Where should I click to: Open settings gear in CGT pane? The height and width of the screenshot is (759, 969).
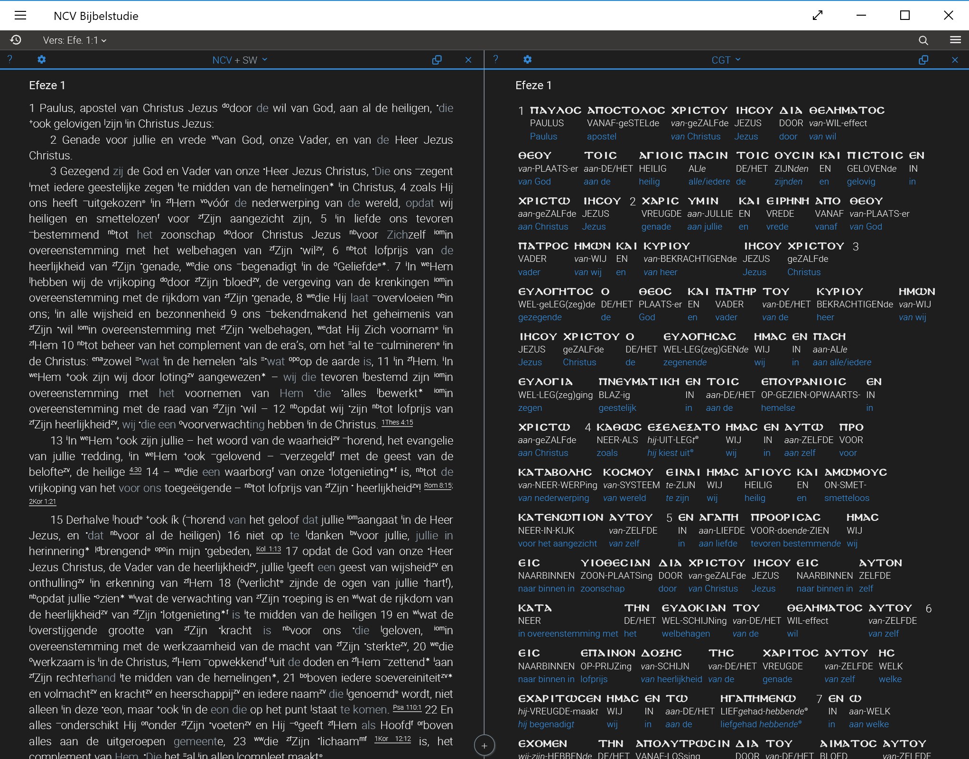(x=527, y=60)
